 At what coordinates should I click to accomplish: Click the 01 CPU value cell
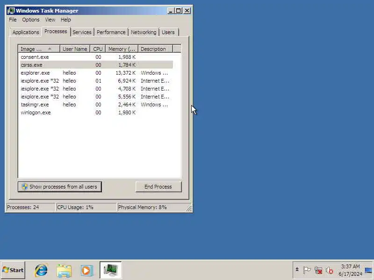[98, 81]
